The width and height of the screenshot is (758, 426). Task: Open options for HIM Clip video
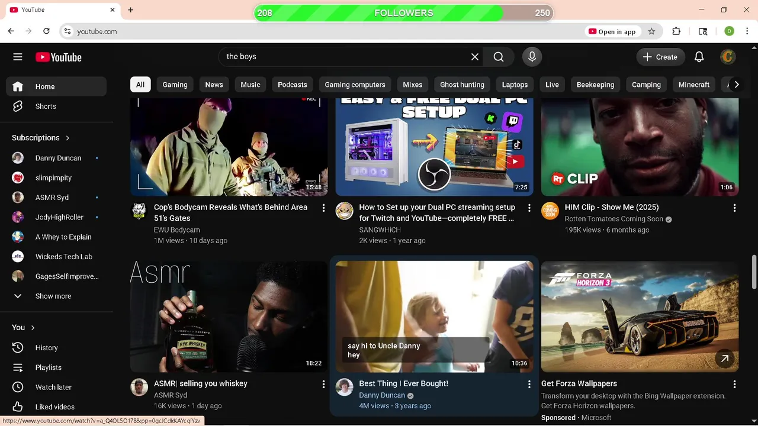point(734,208)
